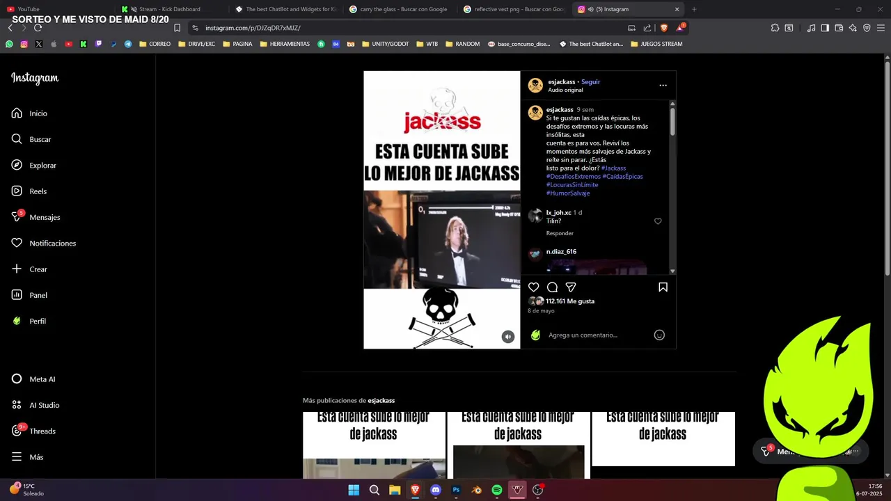Click the comment bubble icon
Screen dimensions: 891x501
[552, 287]
